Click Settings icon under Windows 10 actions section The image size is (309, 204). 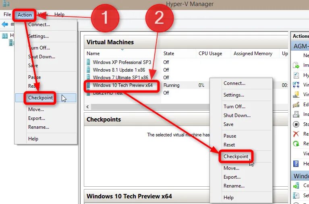[x=296, y=195]
